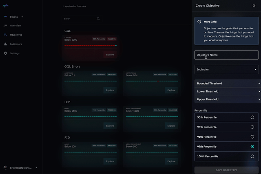Click the search magnifier icon
Screen dimensions: 261x174
pyautogui.click(x=98, y=19)
